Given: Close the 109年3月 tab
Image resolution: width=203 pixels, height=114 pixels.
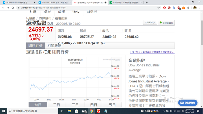Looking at the screenshot, I should click(141, 3).
